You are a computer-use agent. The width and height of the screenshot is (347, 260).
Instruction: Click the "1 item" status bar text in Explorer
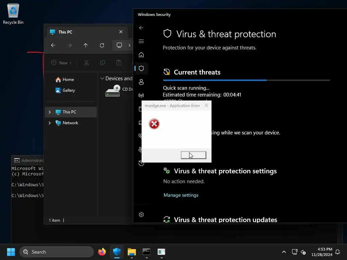[55, 220]
